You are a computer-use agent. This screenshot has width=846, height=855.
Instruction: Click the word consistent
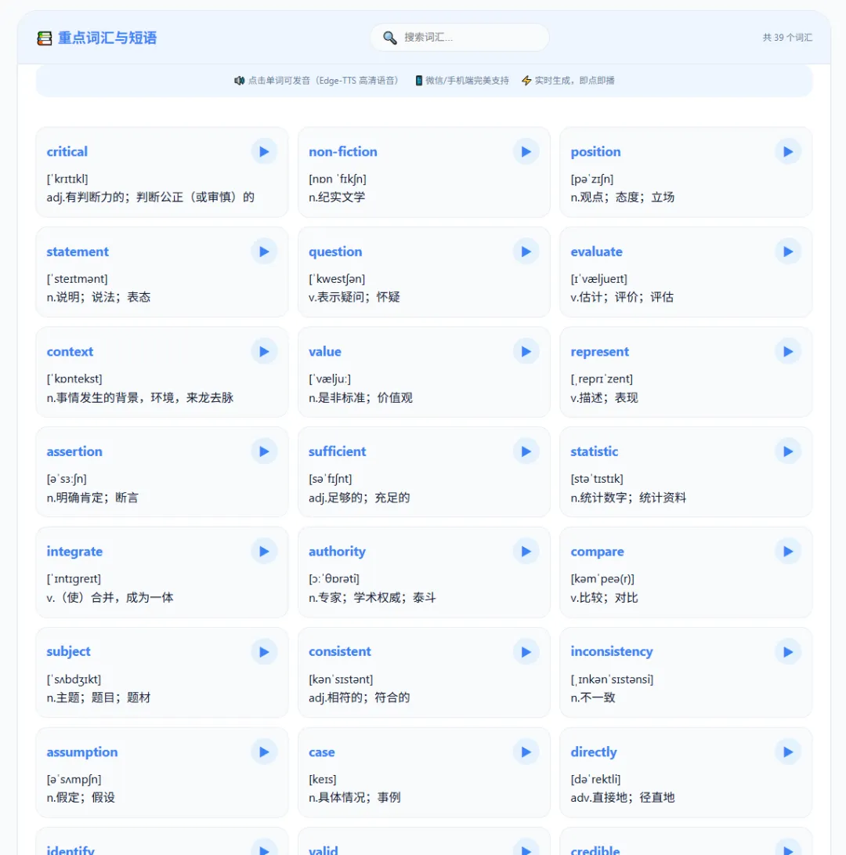pyautogui.click(x=340, y=651)
